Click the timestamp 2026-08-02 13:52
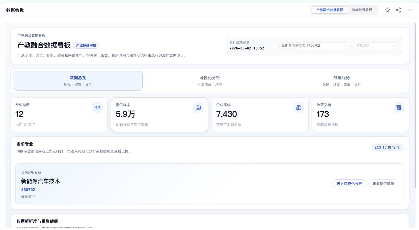This screenshot has height=230, width=419. [247, 48]
